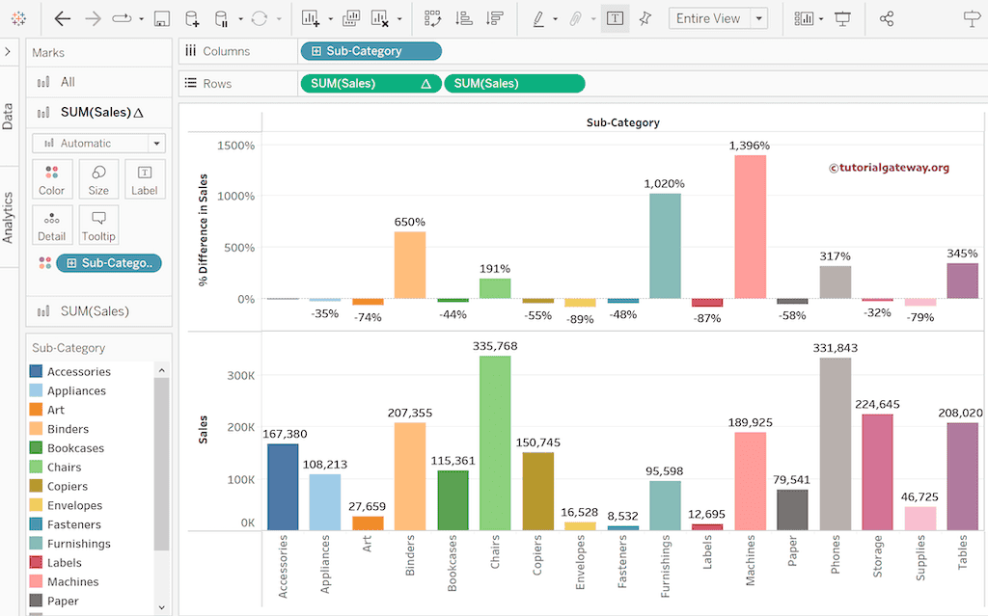The height and width of the screenshot is (616, 988).
Task: Click the Tooltip marks card button
Action: coord(98,226)
